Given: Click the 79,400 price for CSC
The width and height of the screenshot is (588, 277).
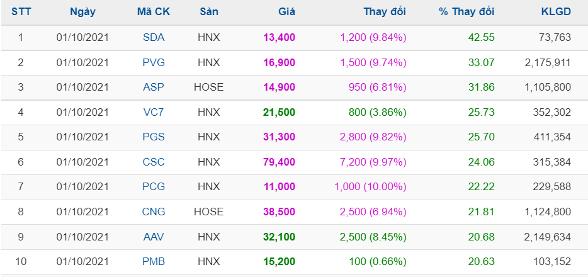Looking at the screenshot, I should 279,162.
